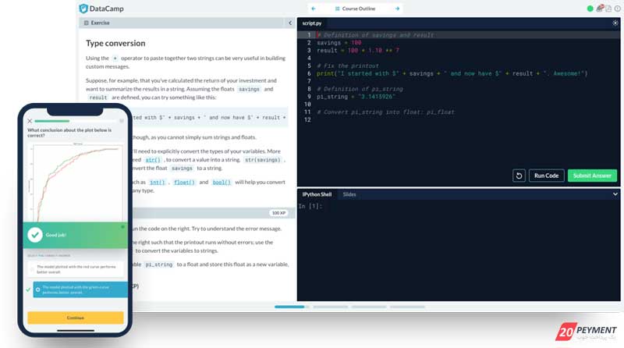This screenshot has height=348, width=624.
Task: Open the float() documentation link
Action: click(184, 183)
